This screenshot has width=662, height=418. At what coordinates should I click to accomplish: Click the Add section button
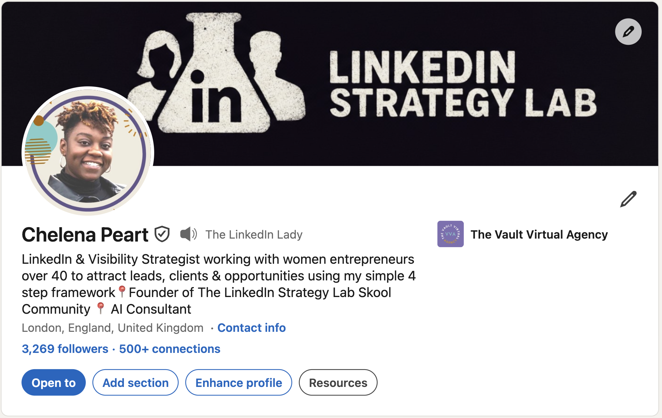click(135, 382)
